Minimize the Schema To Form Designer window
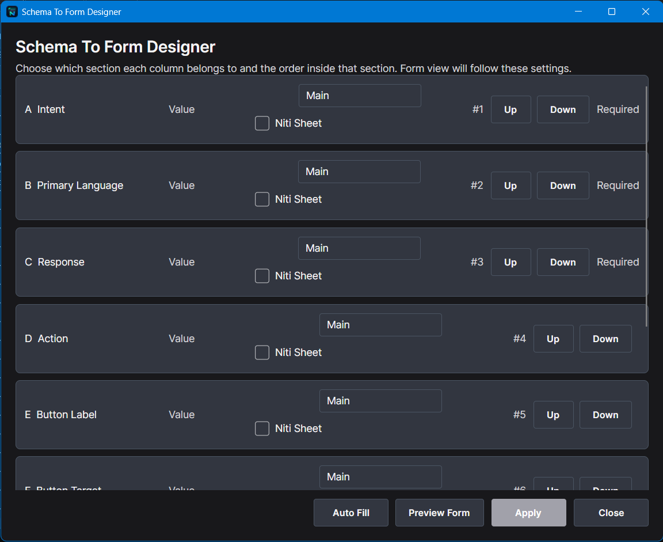 tap(578, 12)
